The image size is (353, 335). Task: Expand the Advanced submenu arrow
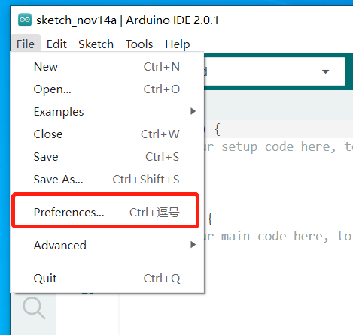193,245
